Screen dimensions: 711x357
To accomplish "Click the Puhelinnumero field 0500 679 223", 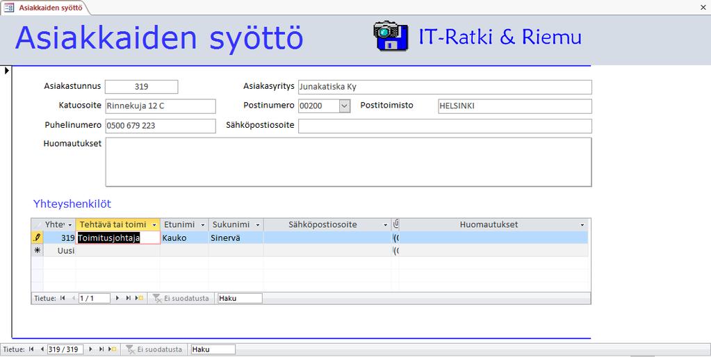I will point(161,126).
